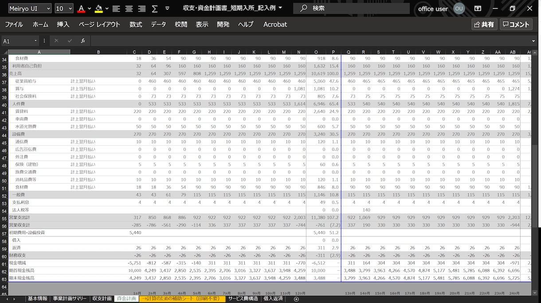Click the font color A icon
This screenshot has width=541, height=303.
pyautogui.click(x=81, y=8)
